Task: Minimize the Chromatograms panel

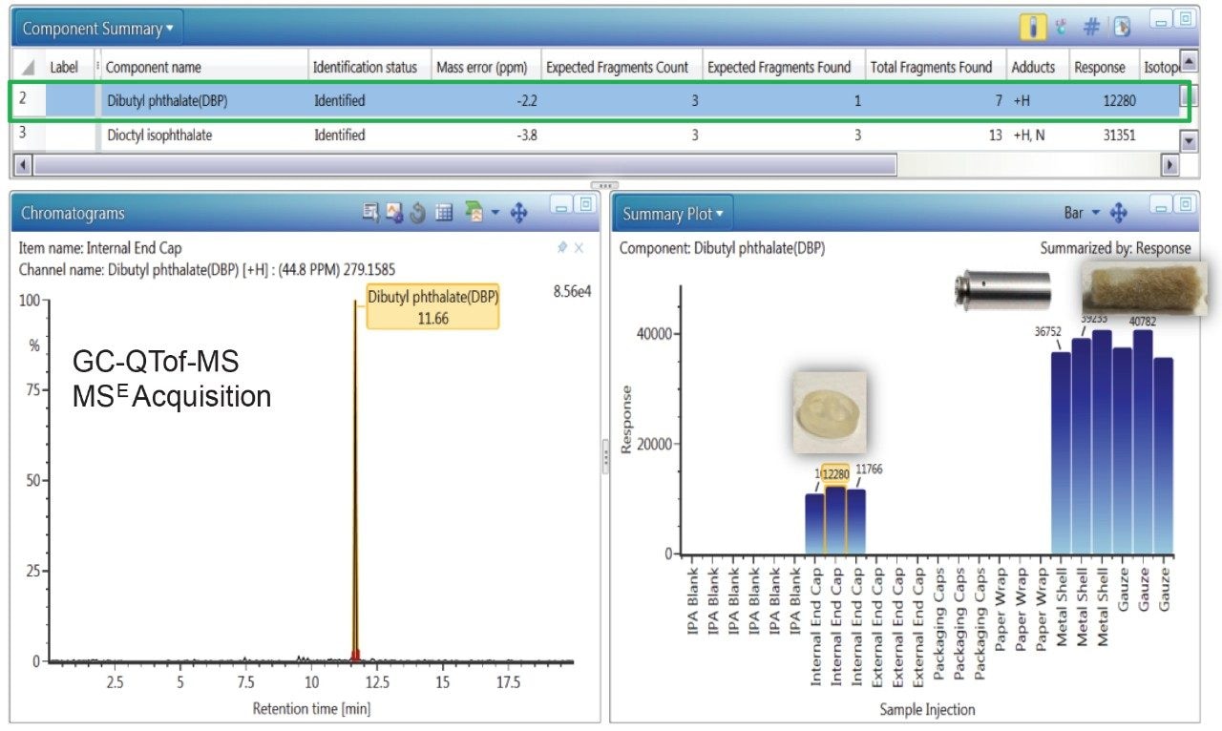Action: 560,204
